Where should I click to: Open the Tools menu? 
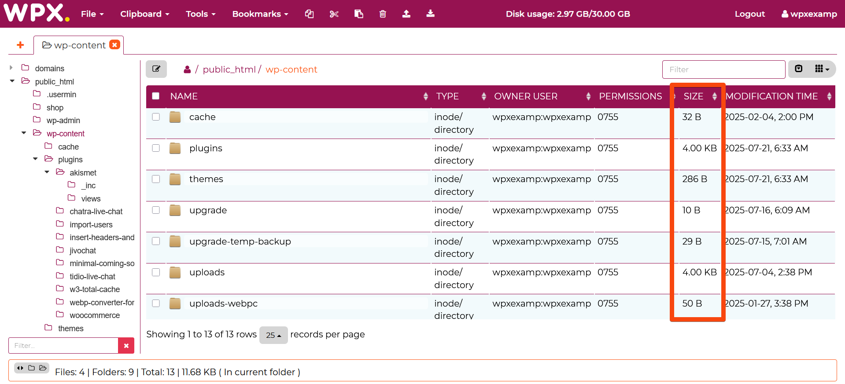coord(201,14)
